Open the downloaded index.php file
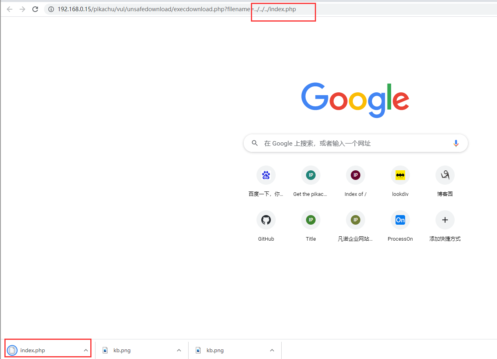 click(x=33, y=350)
